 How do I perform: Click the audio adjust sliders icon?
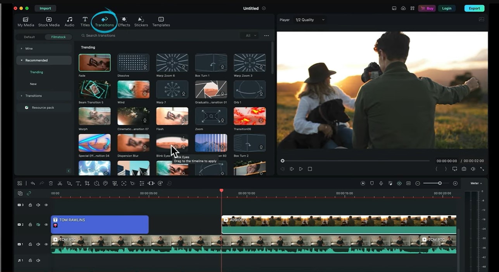tap(142, 183)
